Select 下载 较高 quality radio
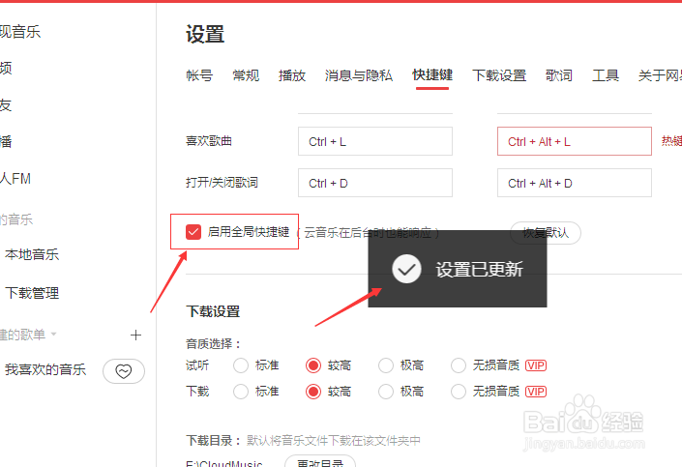The width and height of the screenshot is (682, 467). tap(313, 392)
